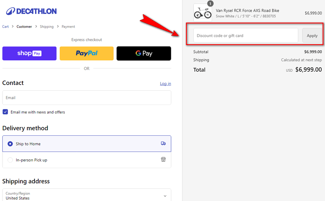
Task: Click the bike product thumbnail
Action: pos(202,12)
